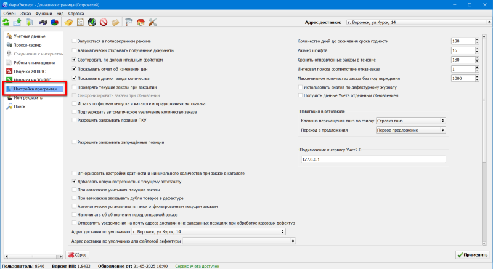493x269 pixels.
Task: Click the house home page toolbar icon
Action: coord(141,23)
